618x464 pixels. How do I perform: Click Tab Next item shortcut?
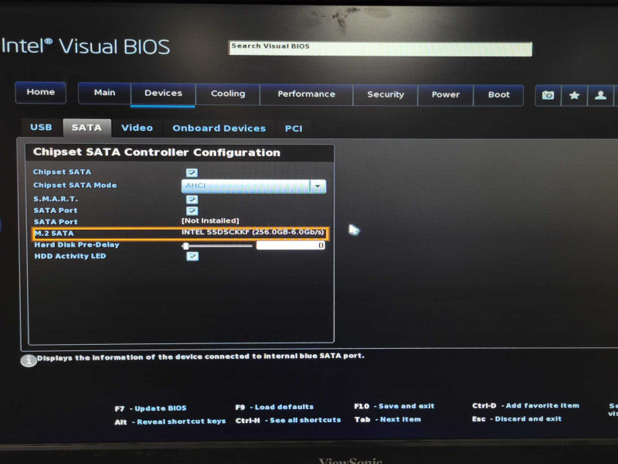tap(388, 419)
